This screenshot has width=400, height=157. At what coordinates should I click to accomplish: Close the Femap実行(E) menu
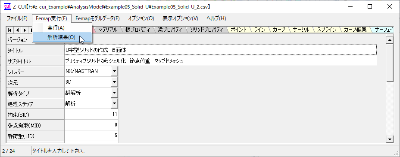coord(52,18)
